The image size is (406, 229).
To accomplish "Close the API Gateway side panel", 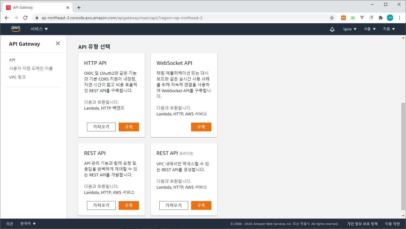I will coord(58,43).
